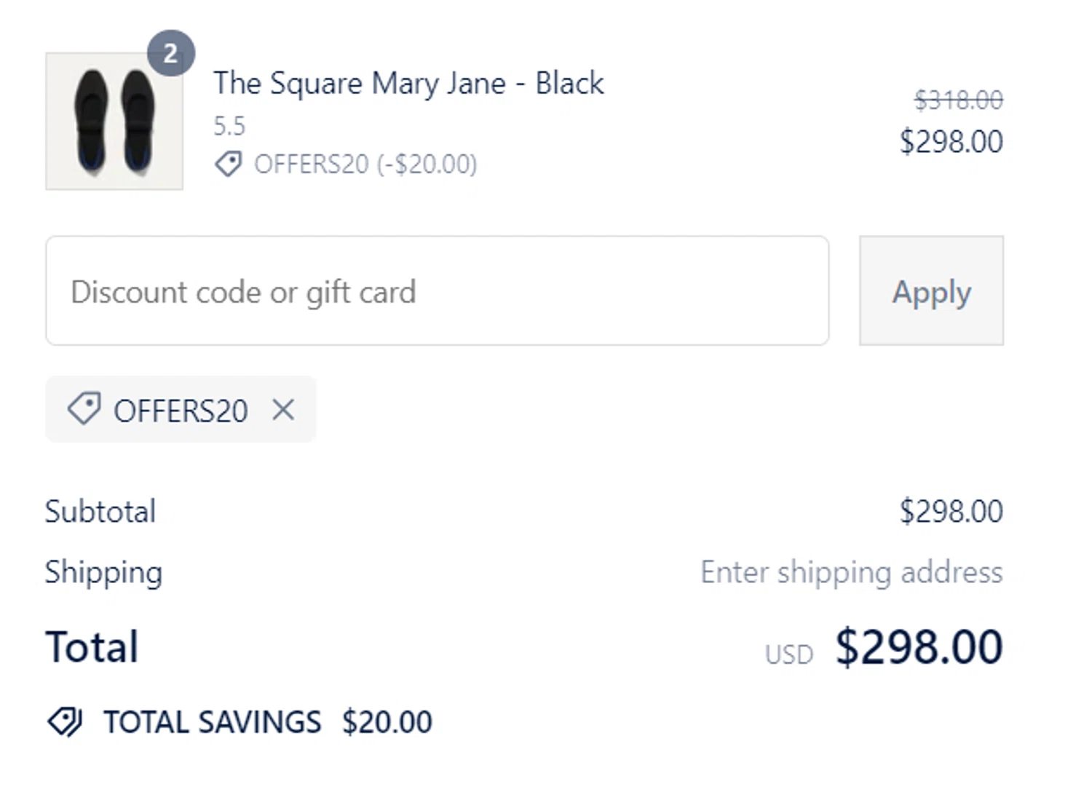The image size is (1092, 800).
Task: Click the size 5.5 label
Action: pyautogui.click(x=229, y=126)
